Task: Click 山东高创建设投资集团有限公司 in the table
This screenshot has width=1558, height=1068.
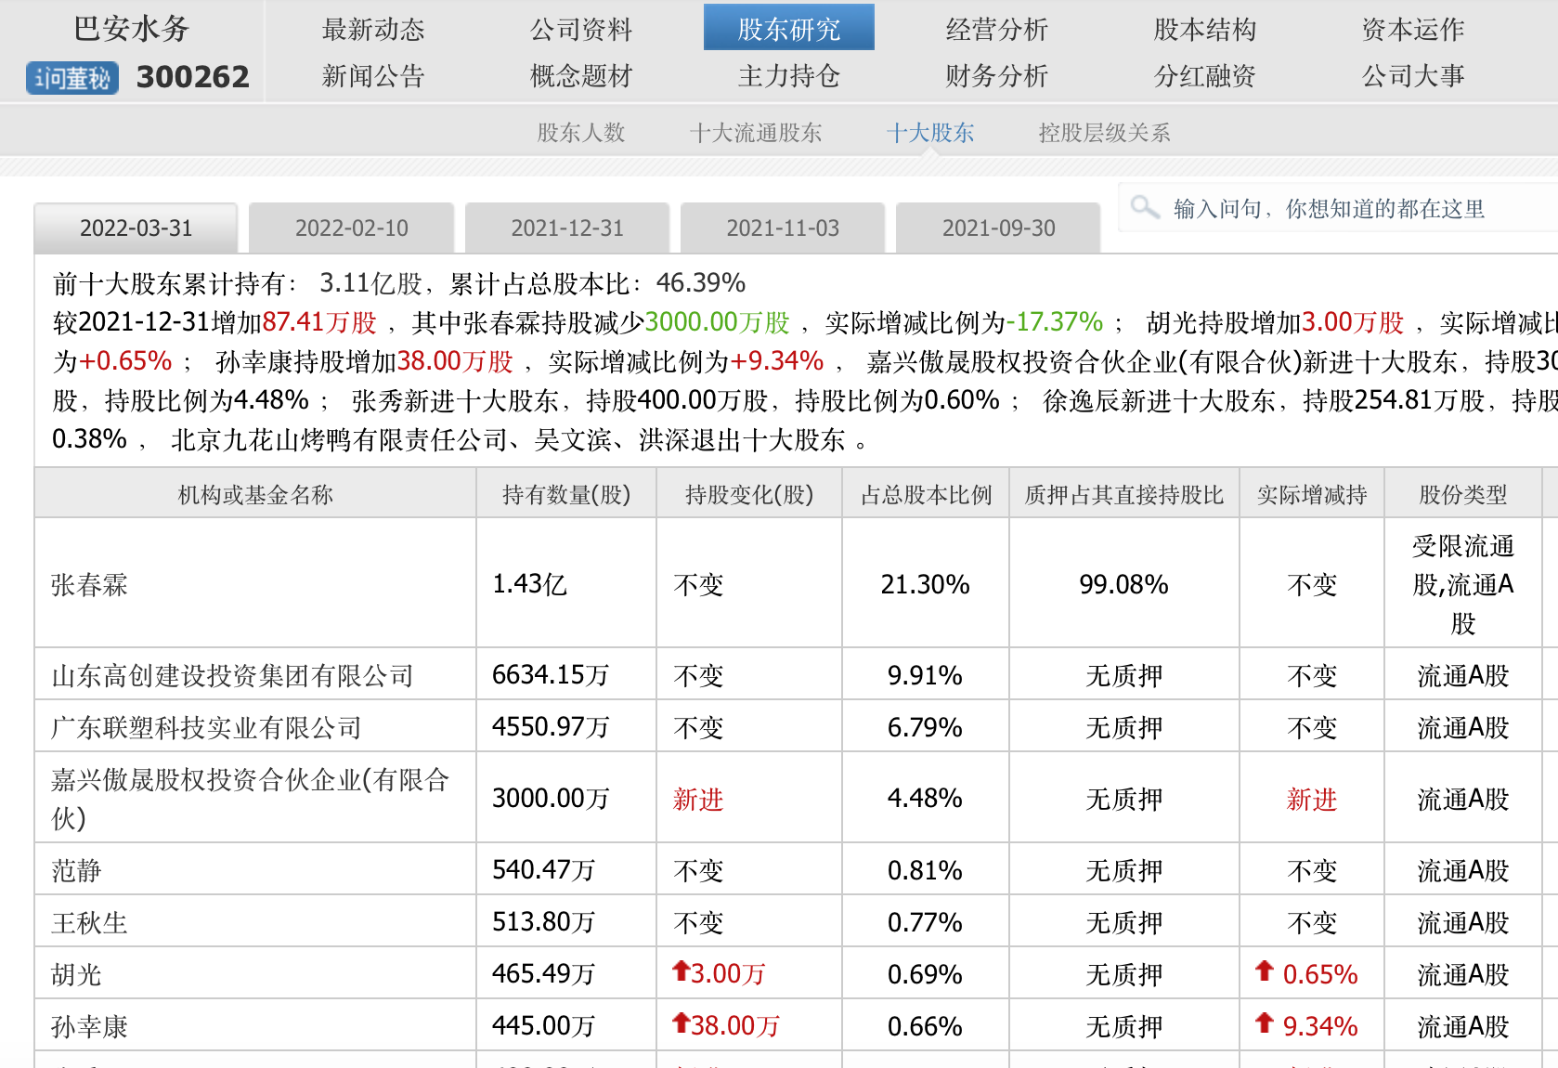Action: (232, 675)
